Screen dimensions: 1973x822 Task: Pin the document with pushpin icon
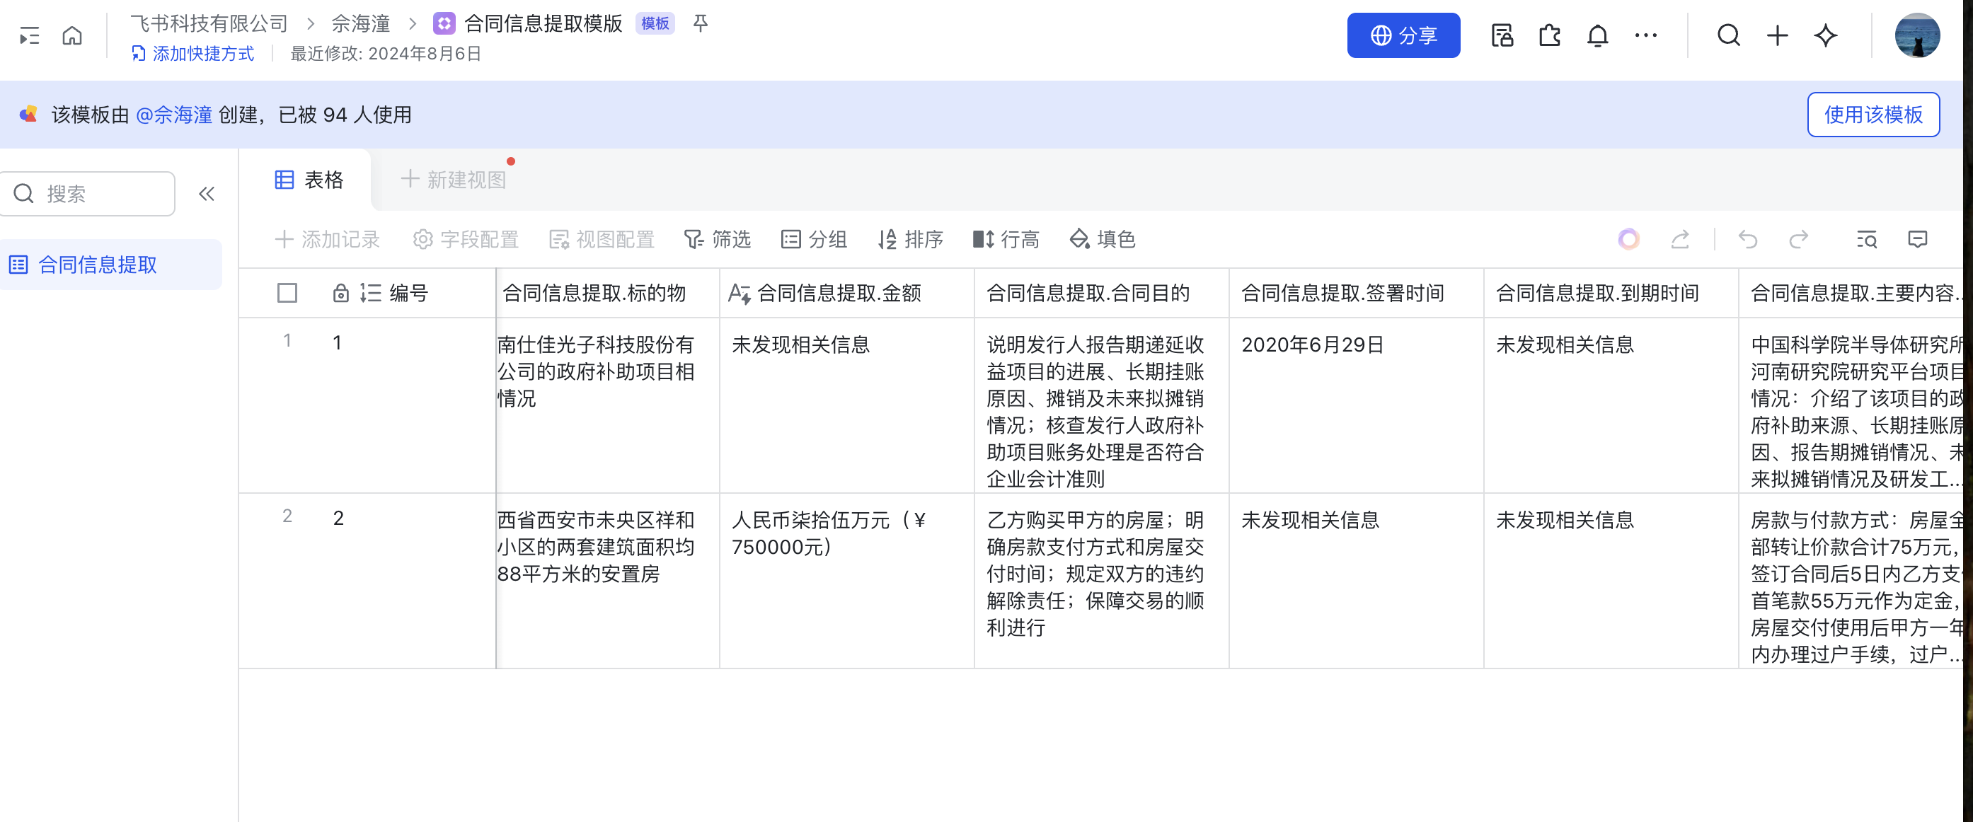pos(700,23)
